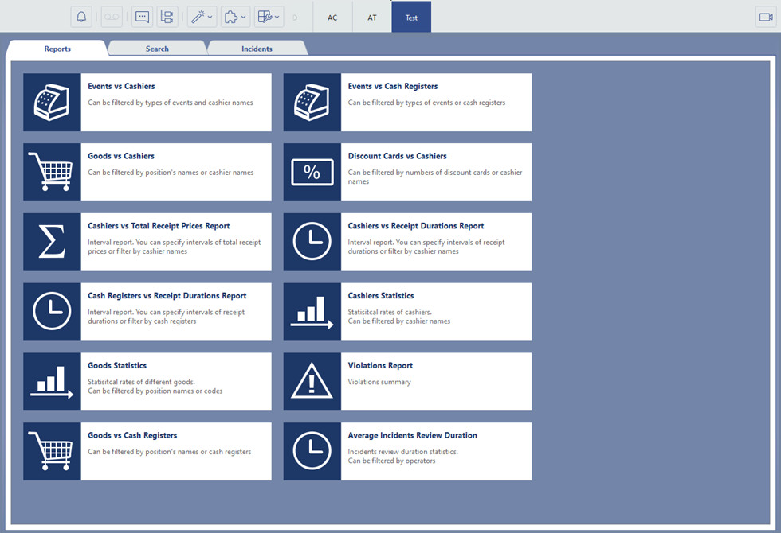The height and width of the screenshot is (533, 781).
Task: Click the sigma icon for Total Receipt Prices
Action: [x=52, y=242]
